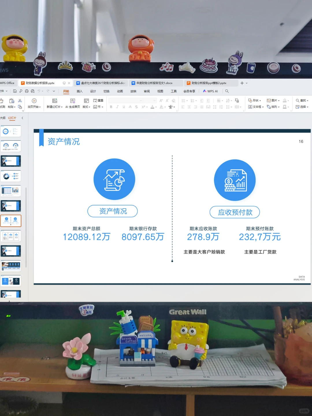
Task: Click the WPS AI button
Action: click(210, 91)
